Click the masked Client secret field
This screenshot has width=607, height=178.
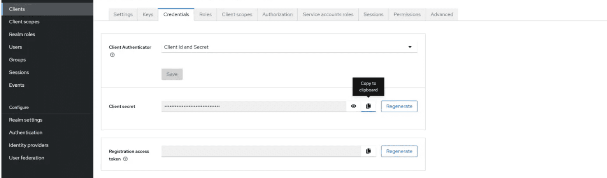254,106
